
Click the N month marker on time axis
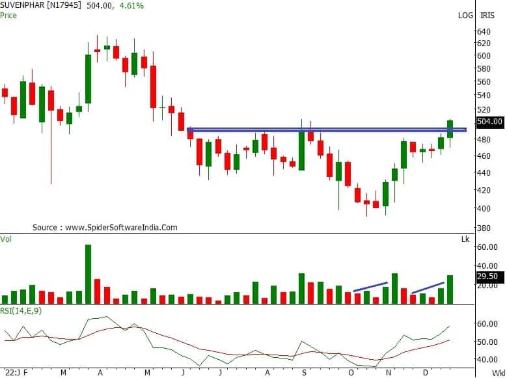(389, 373)
